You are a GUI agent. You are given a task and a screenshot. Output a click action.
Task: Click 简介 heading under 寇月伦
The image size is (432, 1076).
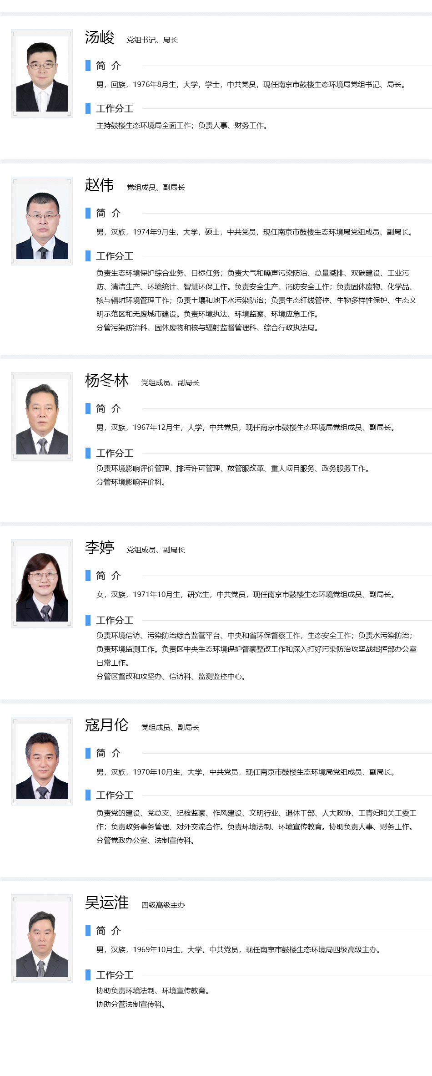pyautogui.click(x=108, y=753)
